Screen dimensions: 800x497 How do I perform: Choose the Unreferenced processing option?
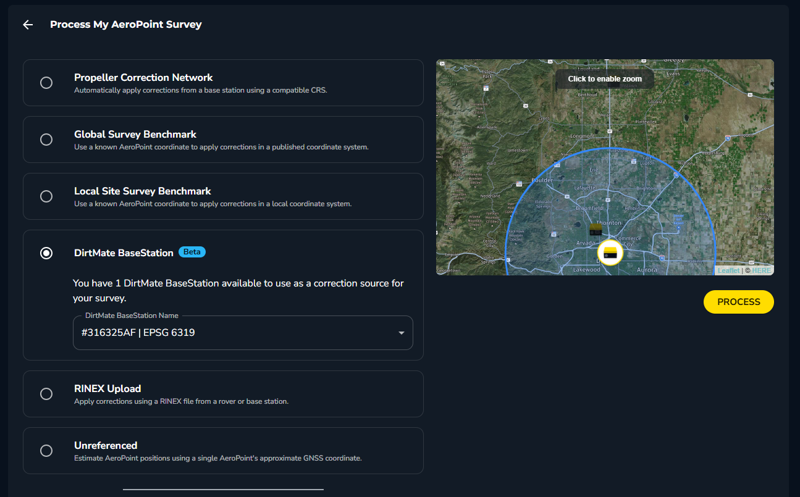pyautogui.click(x=46, y=451)
